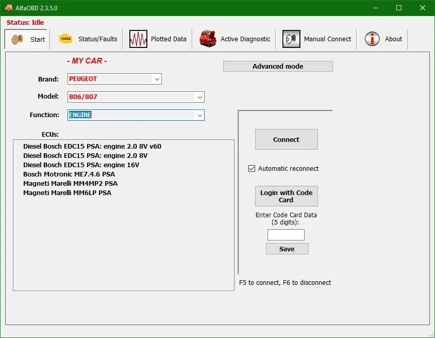
Task: Expand the Model dropdown arrow
Action: point(199,97)
